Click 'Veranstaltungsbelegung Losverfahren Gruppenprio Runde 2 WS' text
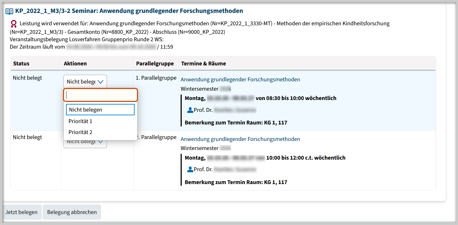 tap(87, 39)
